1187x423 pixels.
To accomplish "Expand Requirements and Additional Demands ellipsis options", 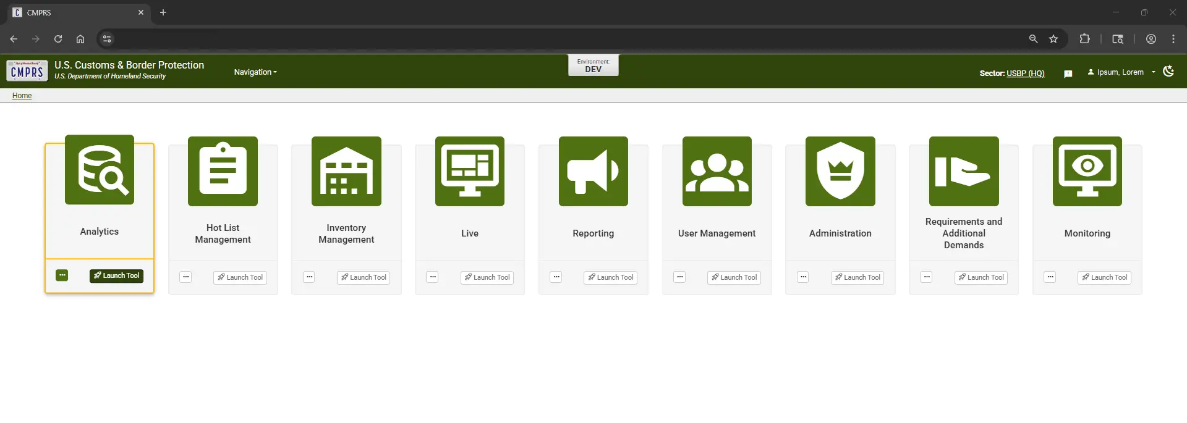I will click(927, 277).
